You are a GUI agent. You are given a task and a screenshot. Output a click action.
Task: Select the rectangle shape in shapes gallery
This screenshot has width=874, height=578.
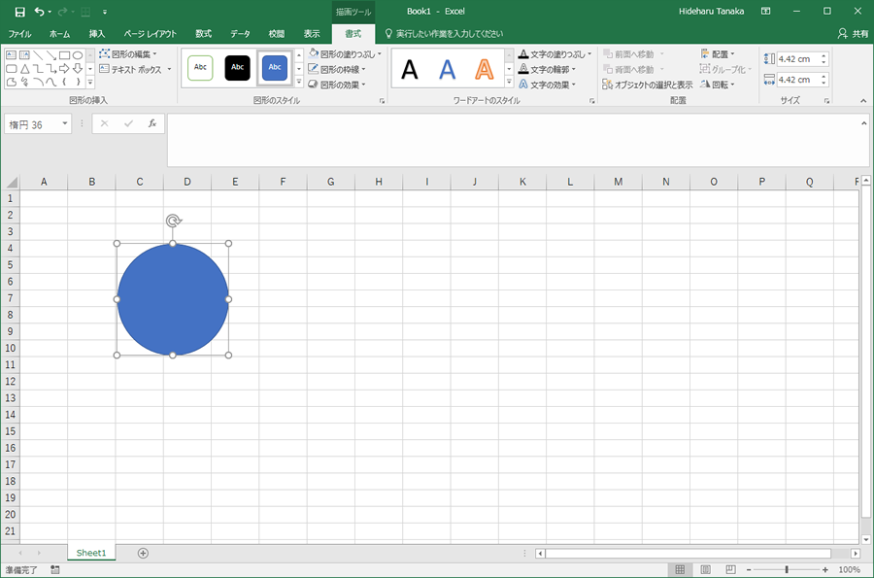tap(65, 55)
